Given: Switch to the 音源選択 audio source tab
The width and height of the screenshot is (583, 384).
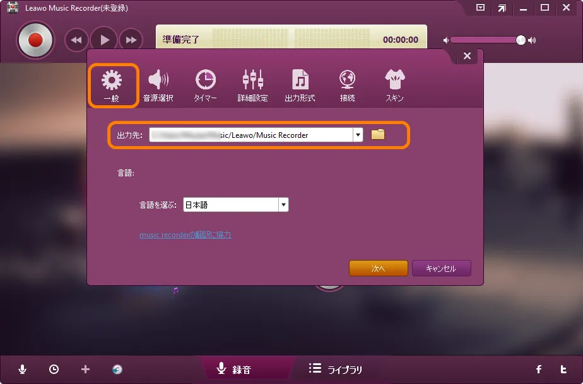Looking at the screenshot, I should click(158, 86).
